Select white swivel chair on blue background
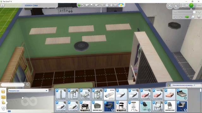 click(182, 106)
